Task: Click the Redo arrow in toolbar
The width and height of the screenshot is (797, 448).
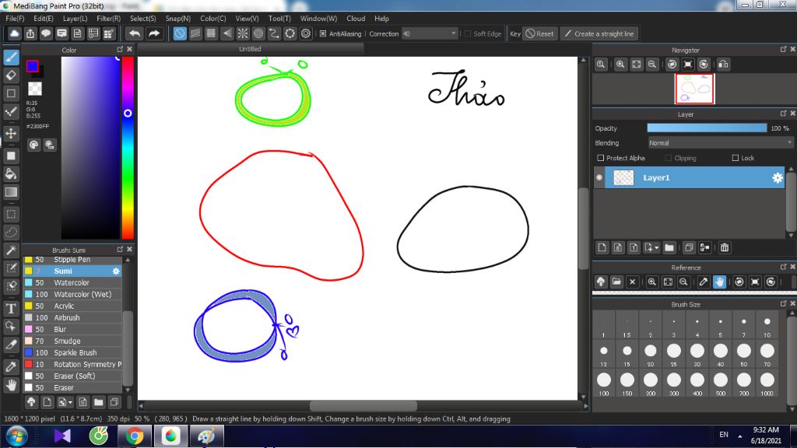Action: [154, 34]
